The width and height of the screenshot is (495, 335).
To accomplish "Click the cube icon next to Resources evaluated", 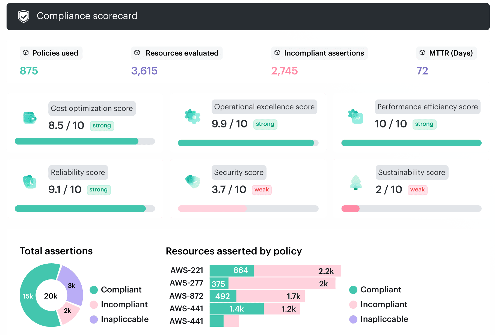I will click(138, 53).
